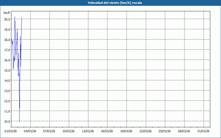The width and height of the screenshot is (221, 138).
Task: Select the 18,0 y-axis label
Action: coord(7,40)
